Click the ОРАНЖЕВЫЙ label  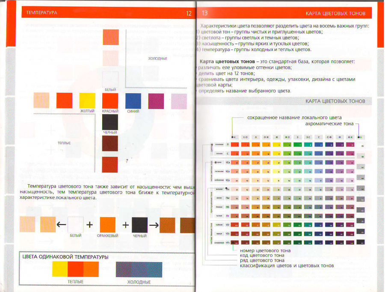click(107, 236)
